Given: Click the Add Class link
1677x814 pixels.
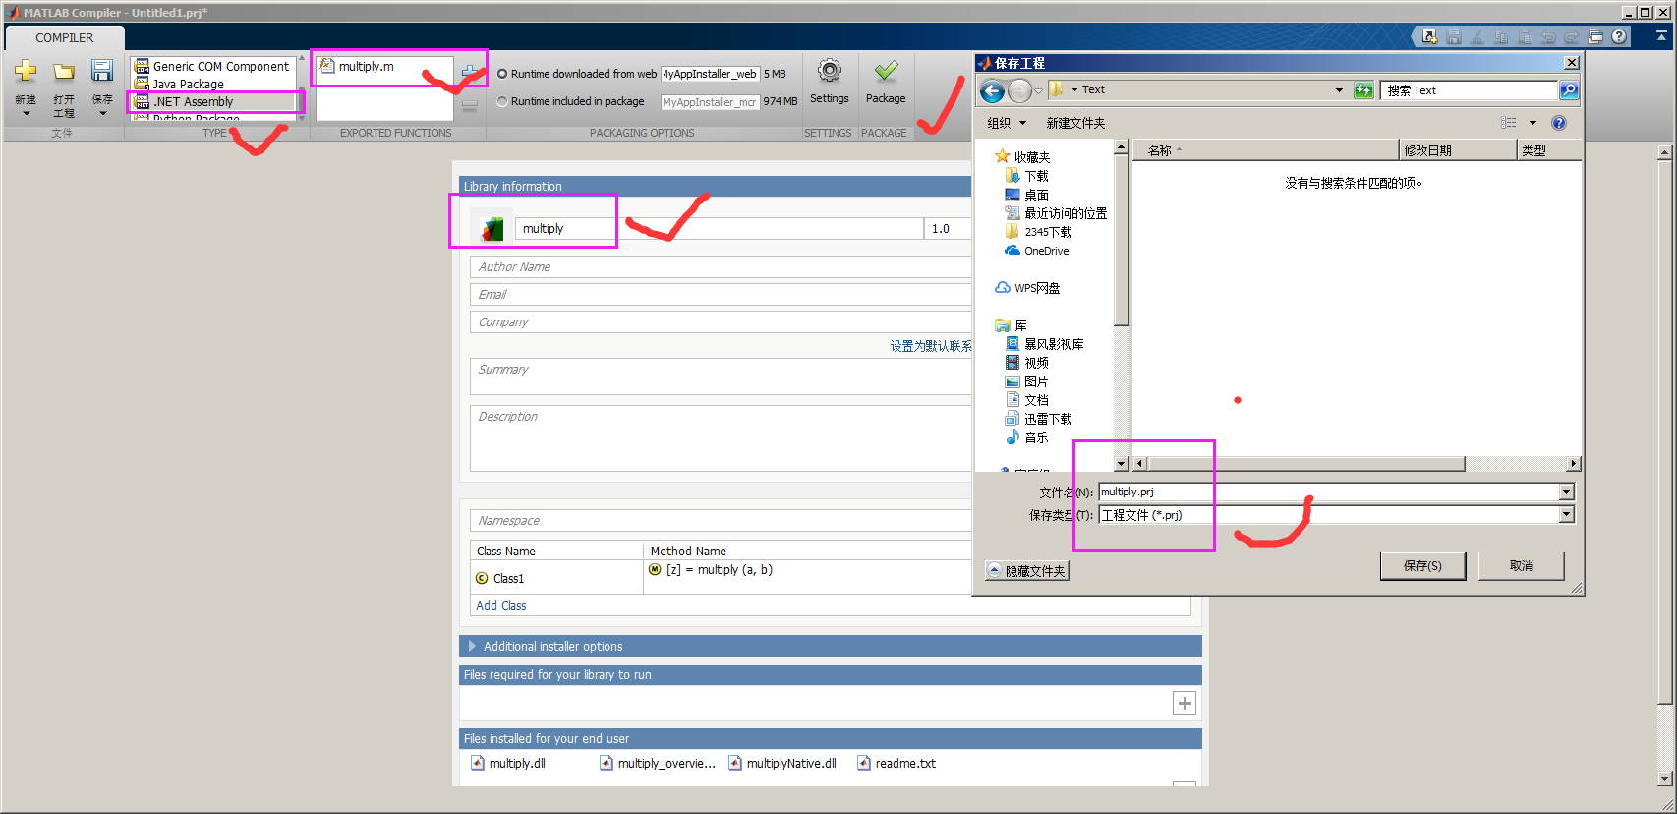Looking at the screenshot, I should point(500,605).
